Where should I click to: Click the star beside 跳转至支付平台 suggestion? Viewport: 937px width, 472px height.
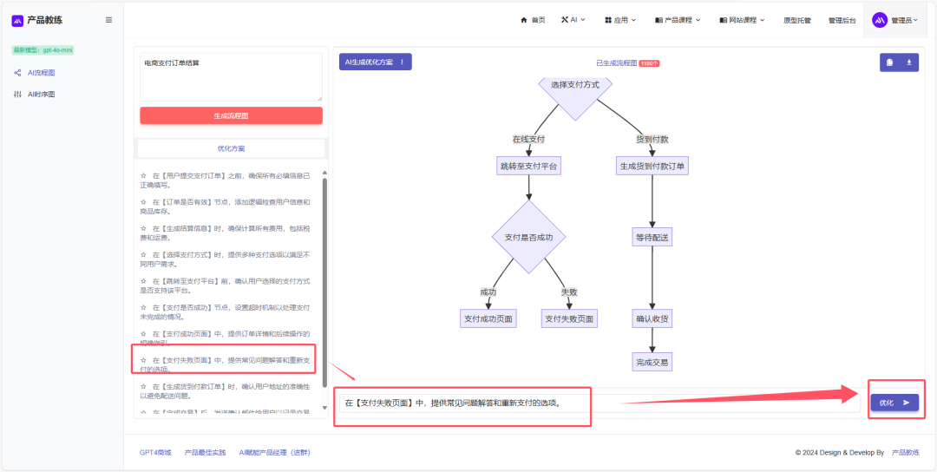[143, 281]
